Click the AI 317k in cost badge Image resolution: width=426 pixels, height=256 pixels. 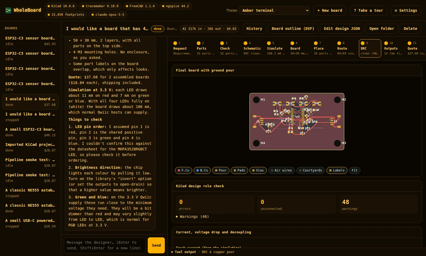(209, 29)
